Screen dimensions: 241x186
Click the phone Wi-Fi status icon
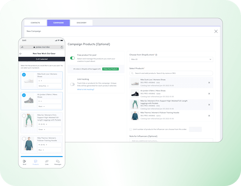point(58,41)
